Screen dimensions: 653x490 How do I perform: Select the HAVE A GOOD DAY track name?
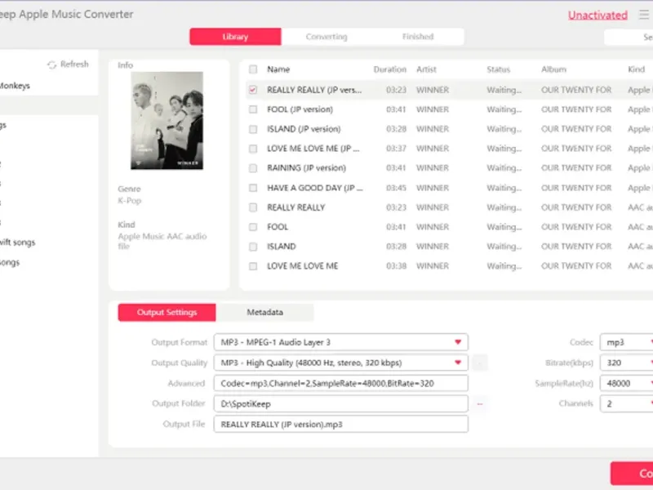315,188
